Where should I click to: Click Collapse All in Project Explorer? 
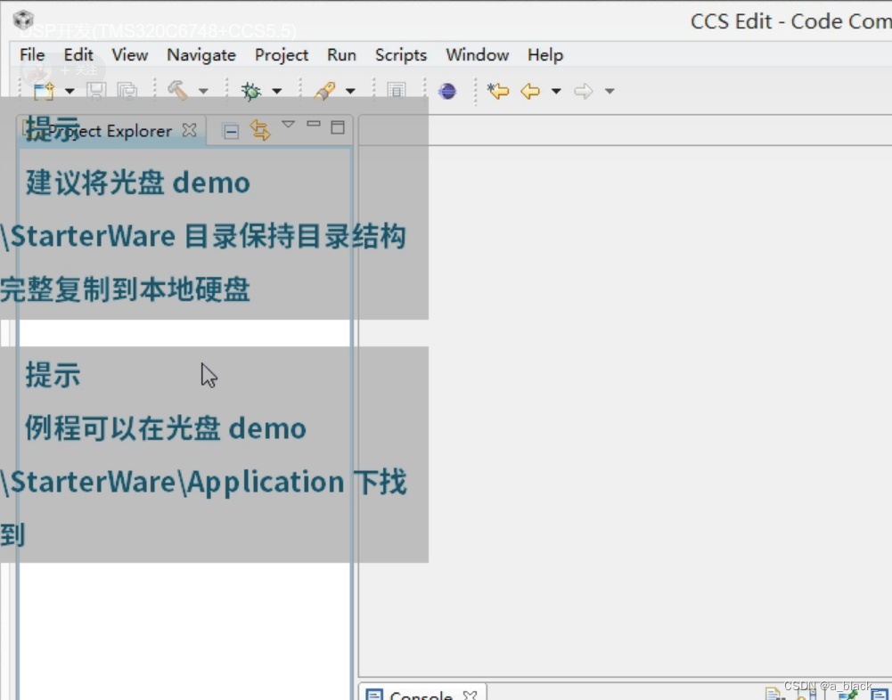[x=231, y=131]
